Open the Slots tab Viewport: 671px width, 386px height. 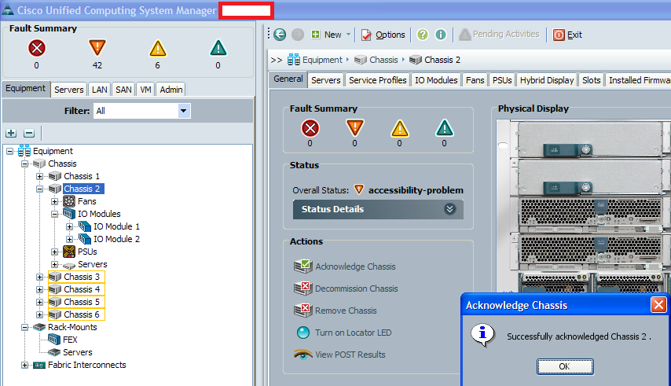pos(591,80)
